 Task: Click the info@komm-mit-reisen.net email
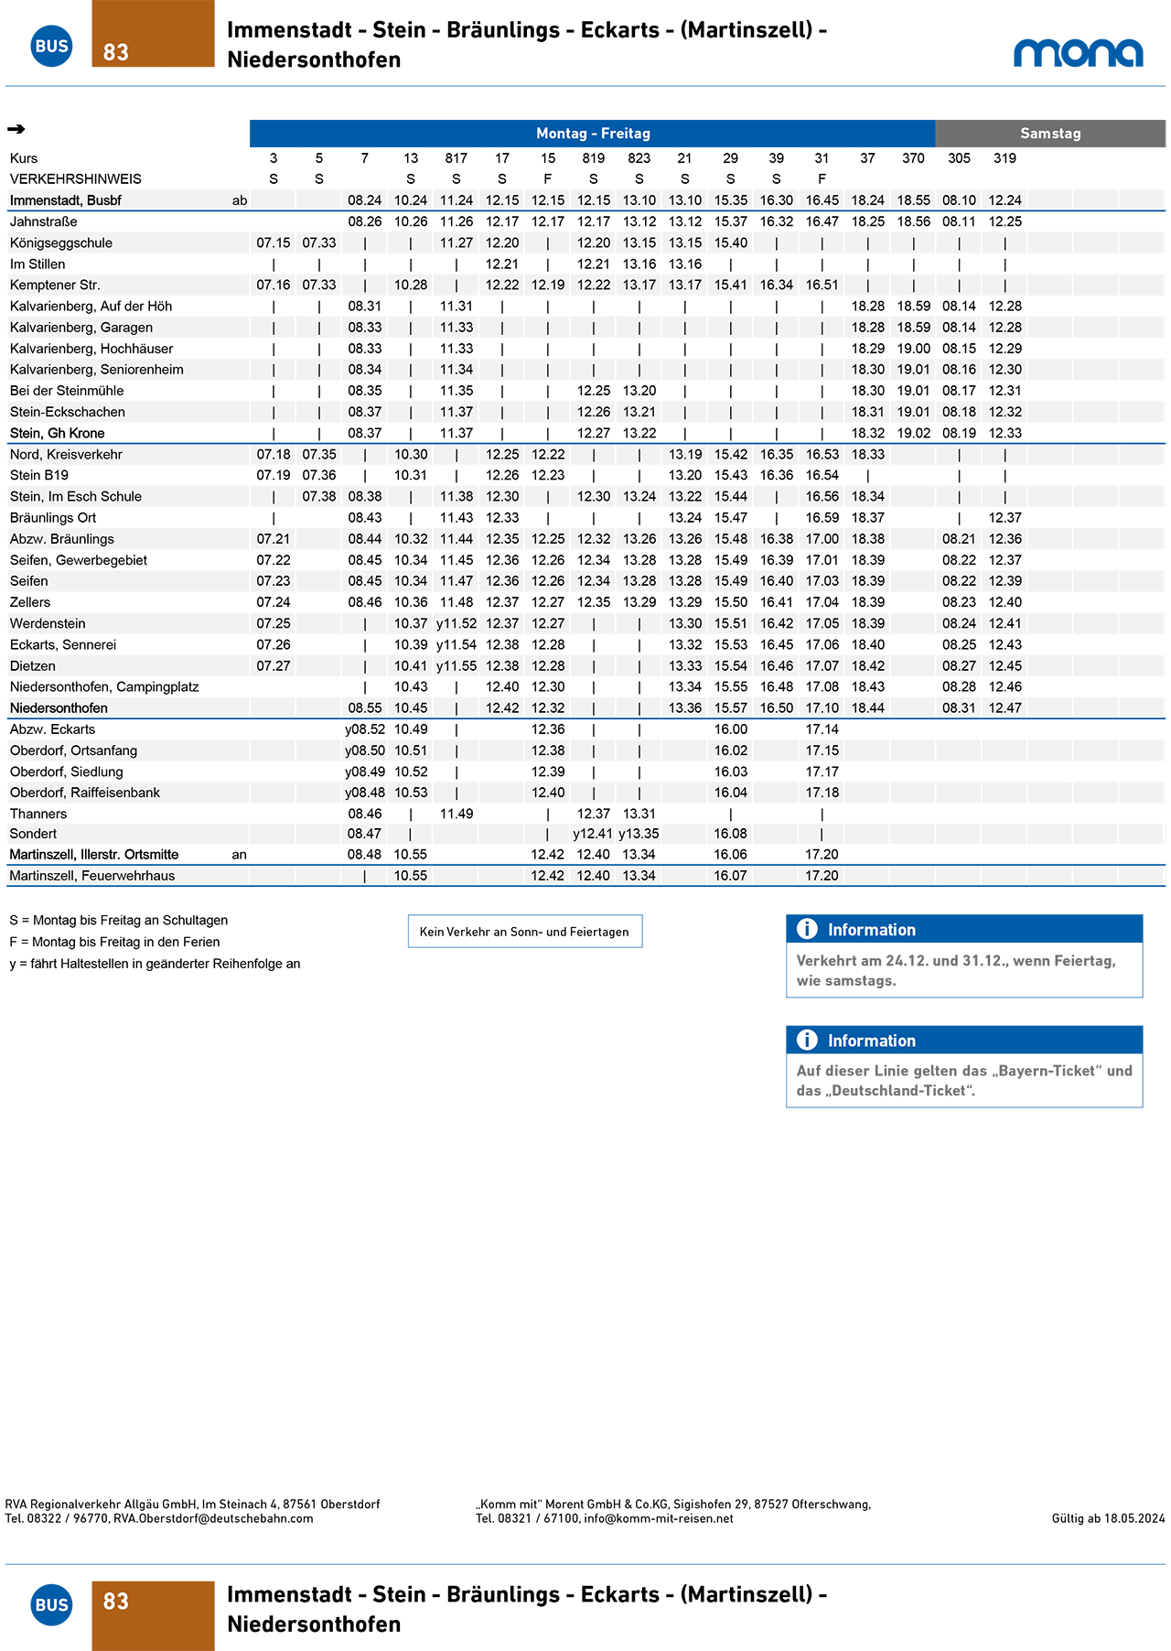tap(659, 1518)
